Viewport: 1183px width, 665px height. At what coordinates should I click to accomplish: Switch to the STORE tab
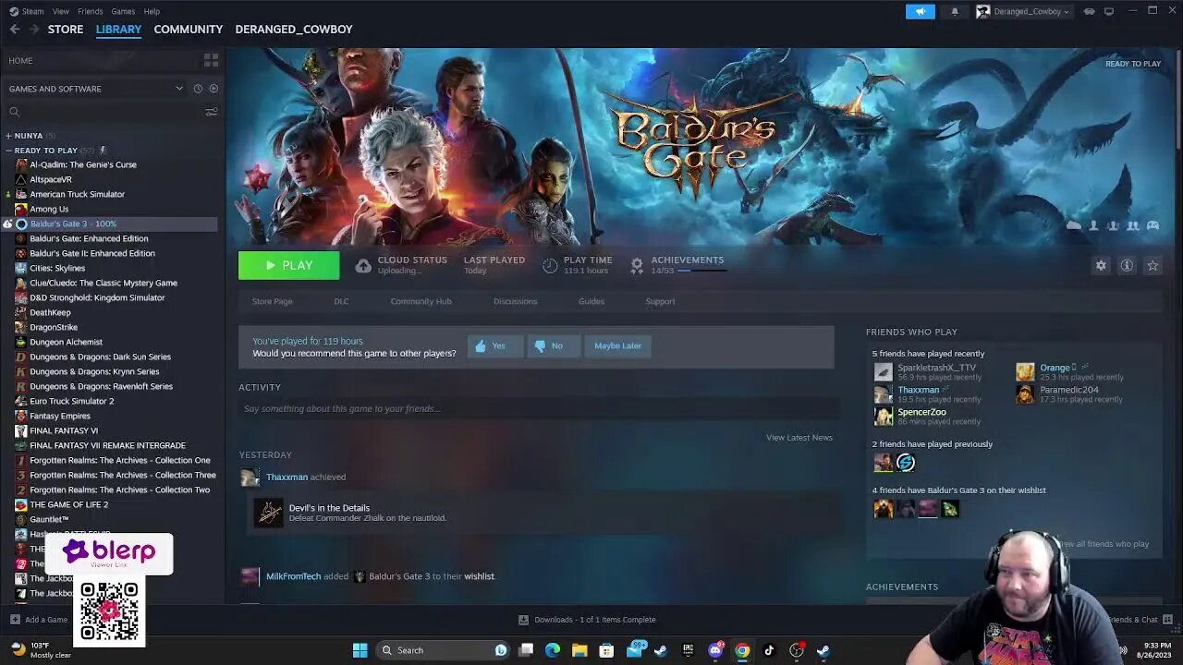[66, 30]
